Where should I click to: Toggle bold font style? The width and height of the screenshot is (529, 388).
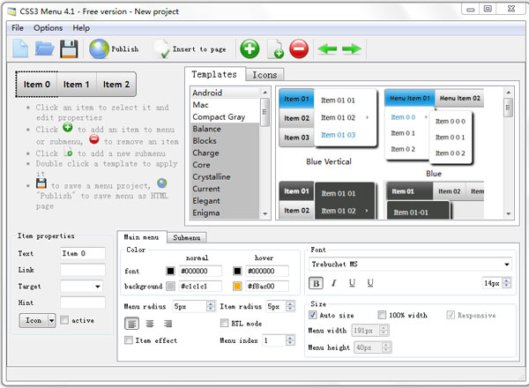(317, 283)
